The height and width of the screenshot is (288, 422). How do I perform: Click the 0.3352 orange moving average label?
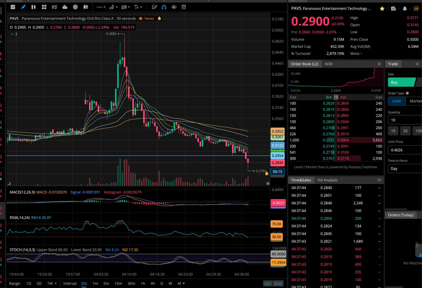click(277, 131)
